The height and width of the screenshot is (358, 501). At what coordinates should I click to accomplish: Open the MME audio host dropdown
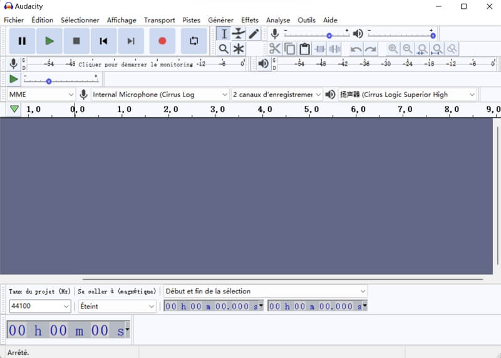[x=41, y=95]
